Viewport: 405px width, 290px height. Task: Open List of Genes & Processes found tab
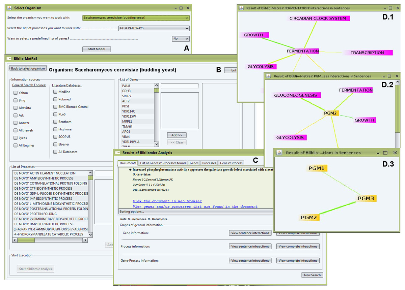pyautogui.click(x=163, y=163)
